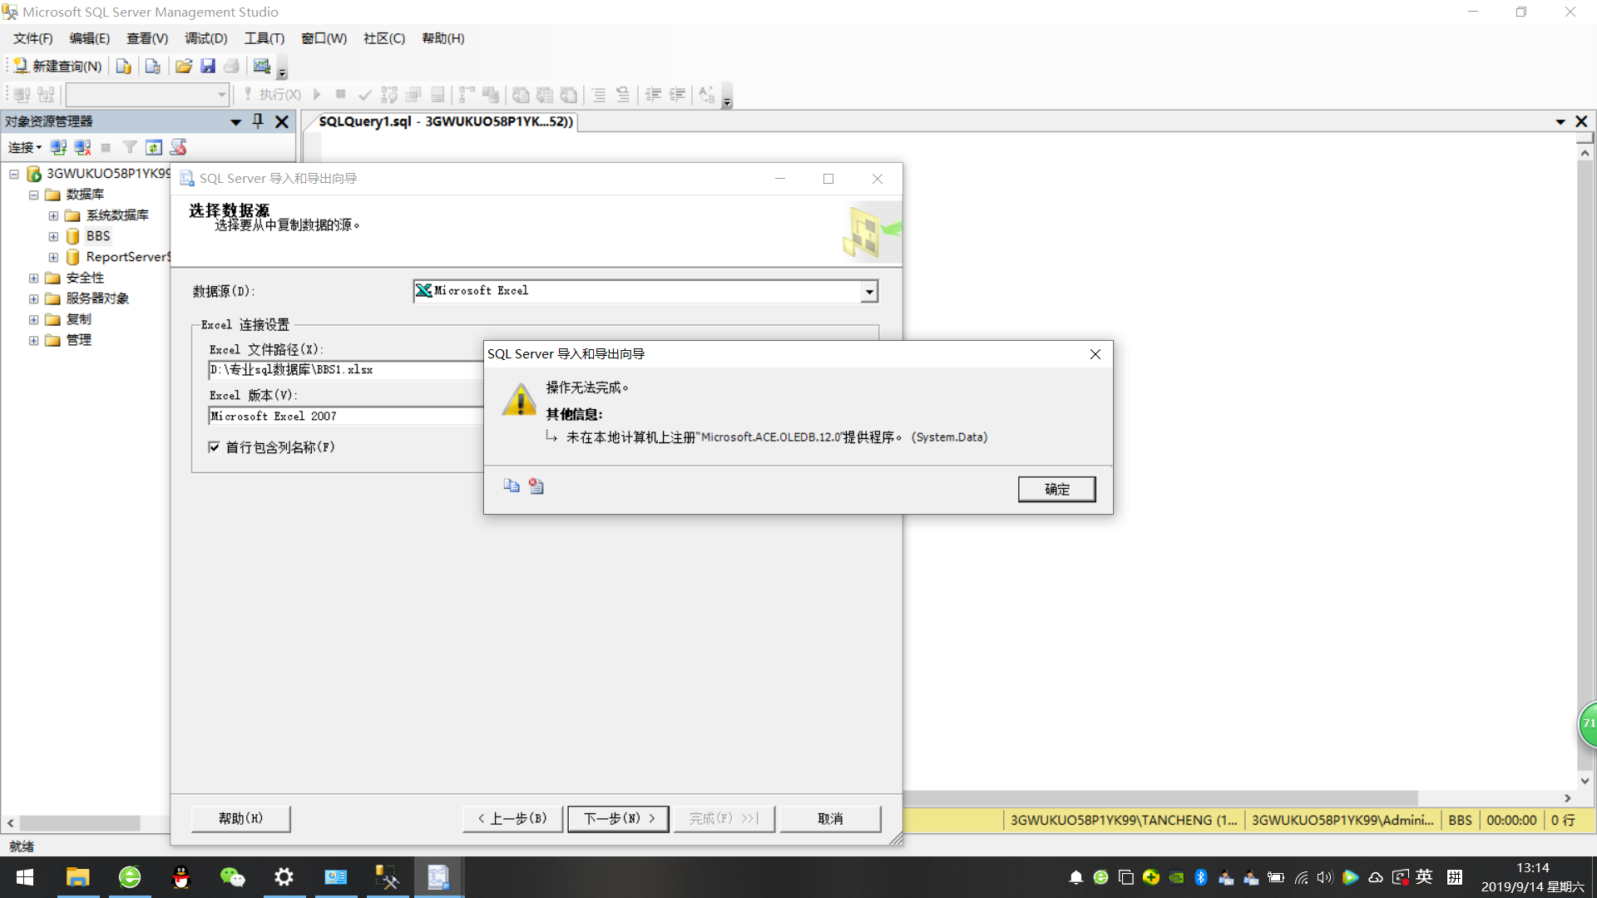Open Object Explorer window position dropdown arrow
The width and height of the screenshot is (1597, 898).
236,122
